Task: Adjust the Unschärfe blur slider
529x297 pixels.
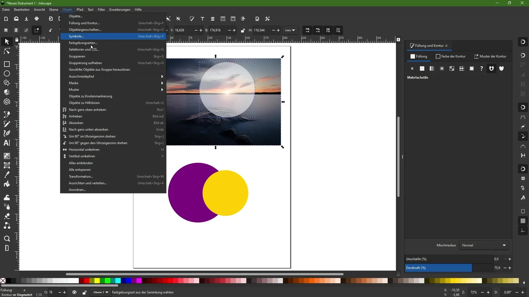Action: tap(449, 259)
